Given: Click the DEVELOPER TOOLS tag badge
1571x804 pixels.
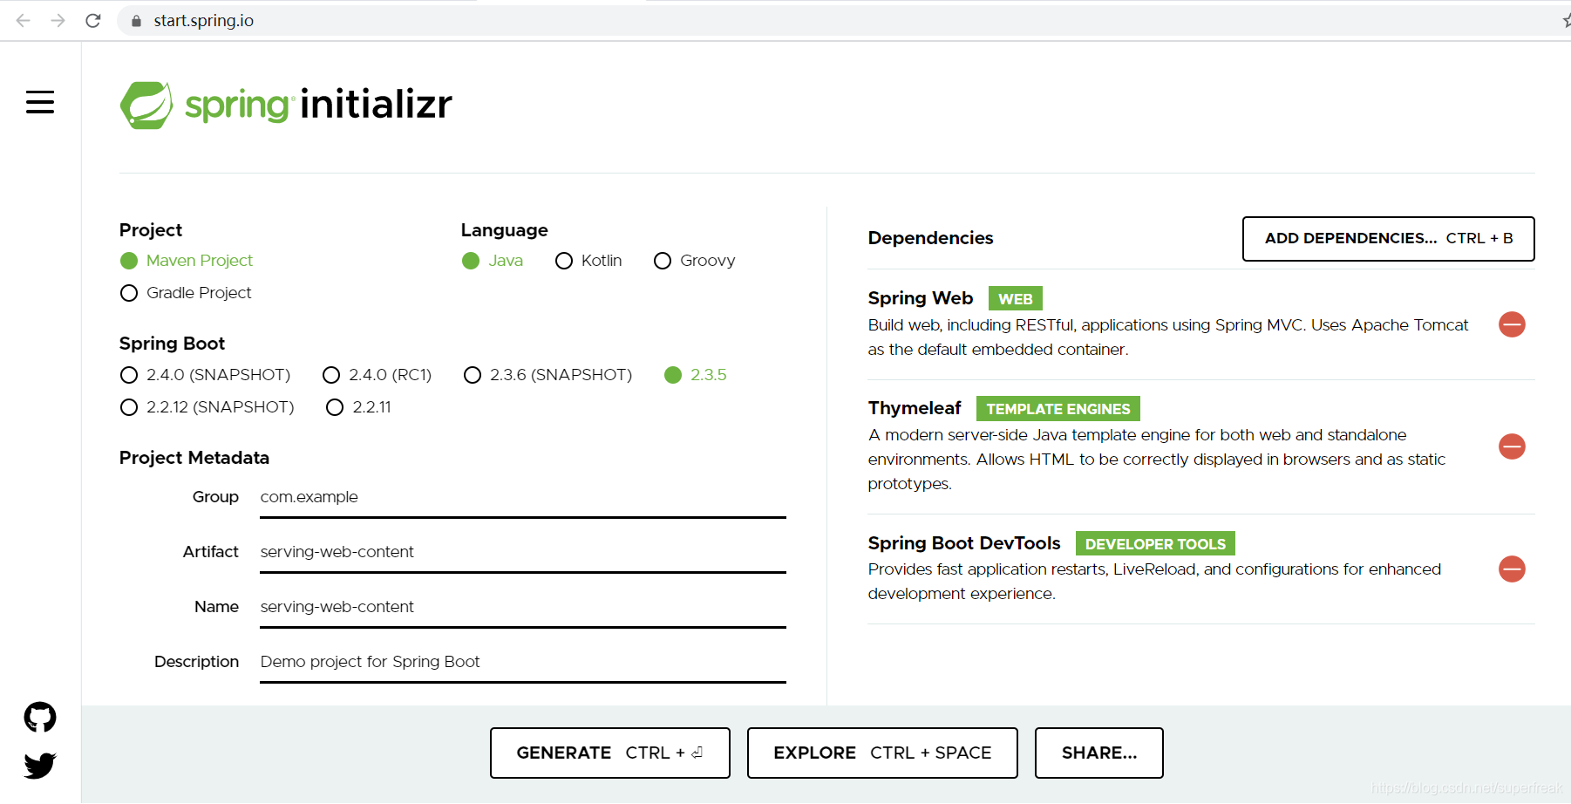Looking at the screenshot, I should pos(1155,544).
